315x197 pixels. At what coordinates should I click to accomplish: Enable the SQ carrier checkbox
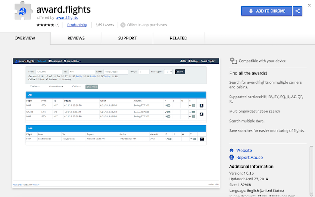(x=70, y=76)
